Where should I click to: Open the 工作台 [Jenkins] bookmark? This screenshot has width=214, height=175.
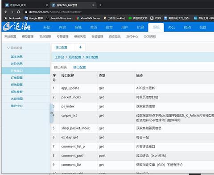(x=115, y=18)
